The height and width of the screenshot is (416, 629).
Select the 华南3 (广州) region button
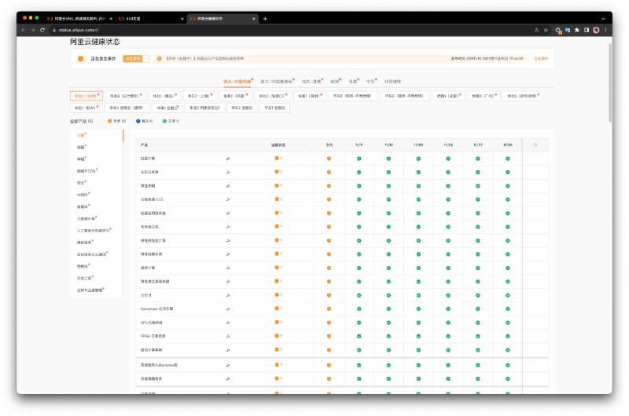point(484,96)
